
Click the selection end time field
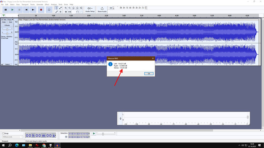[79, 137]
